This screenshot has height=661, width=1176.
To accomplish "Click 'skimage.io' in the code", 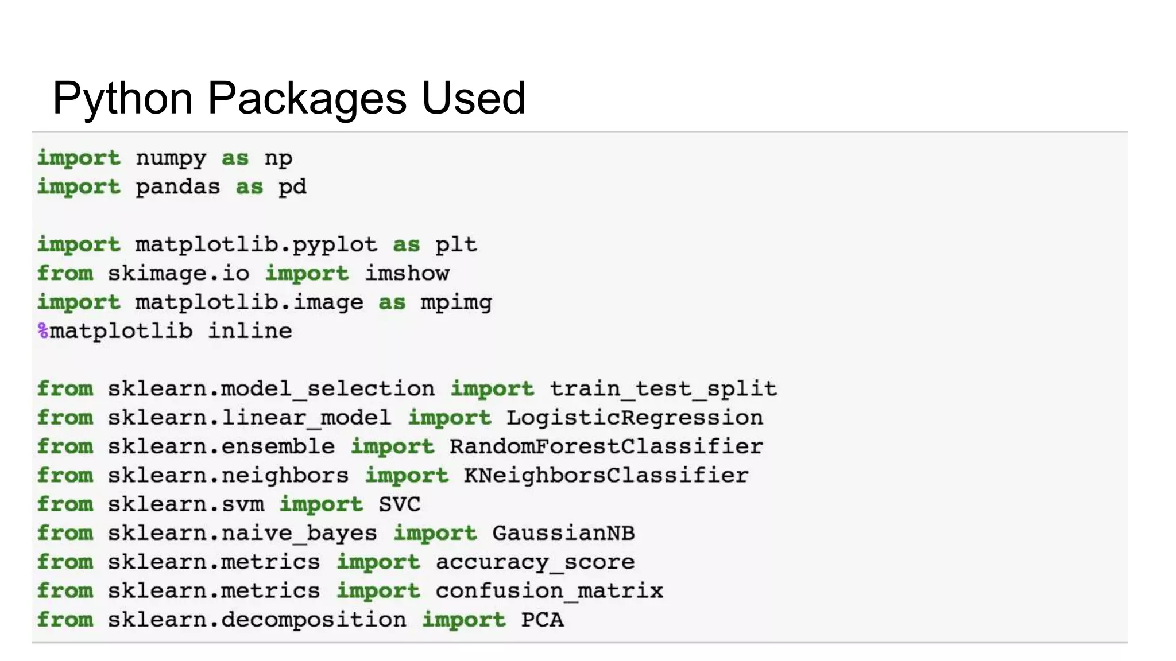I will [x=178, y=274].
